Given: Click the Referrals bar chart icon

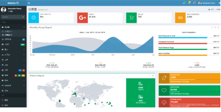Looking at the screenshot, I should tap(140, 96).
